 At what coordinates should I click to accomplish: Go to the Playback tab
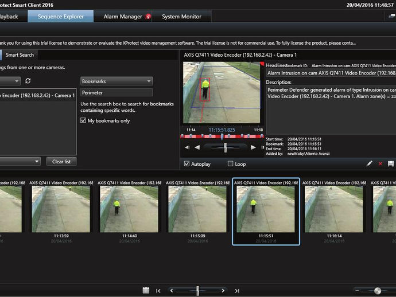coord(10,17)
